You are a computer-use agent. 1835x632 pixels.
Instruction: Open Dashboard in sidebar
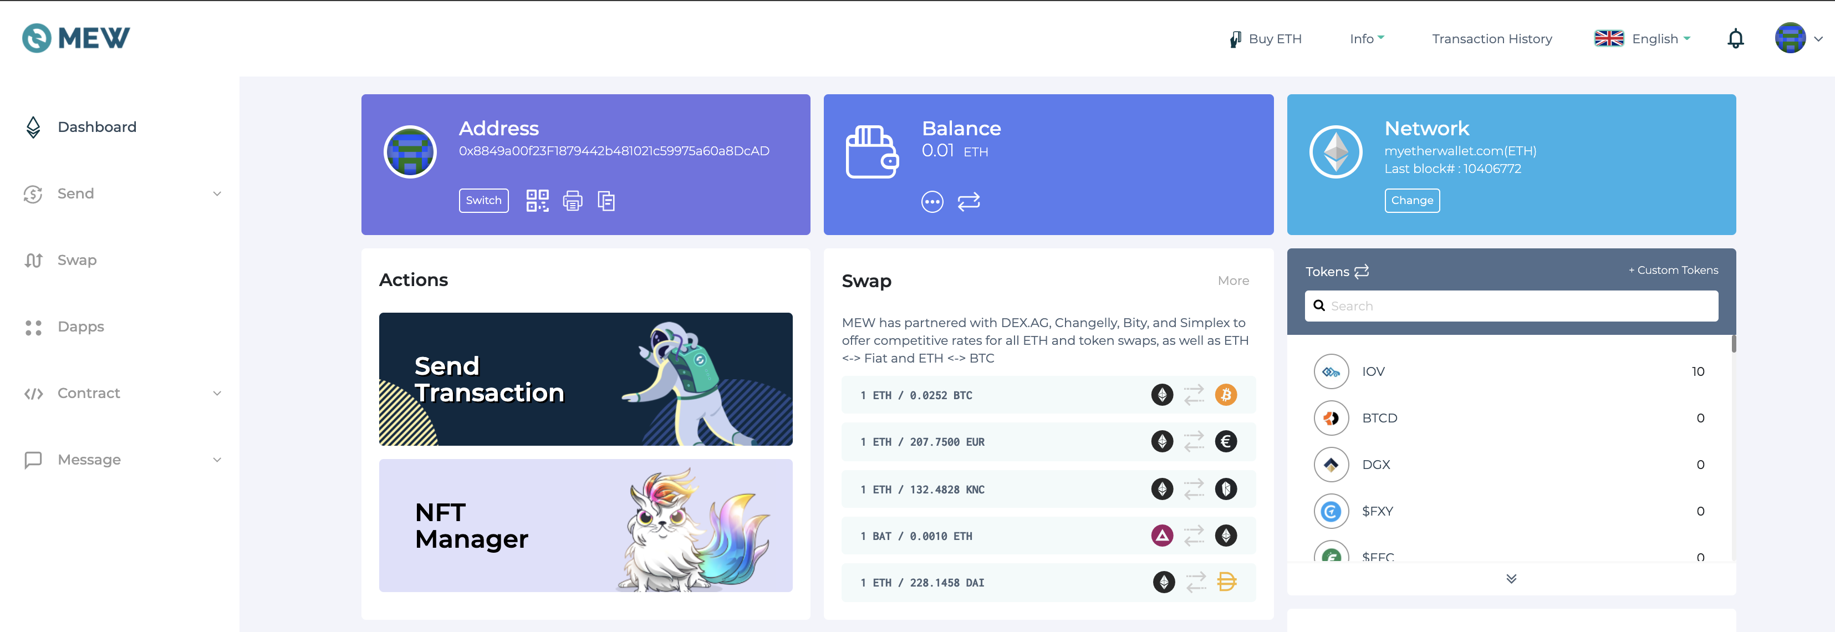[x=97, y=127]
